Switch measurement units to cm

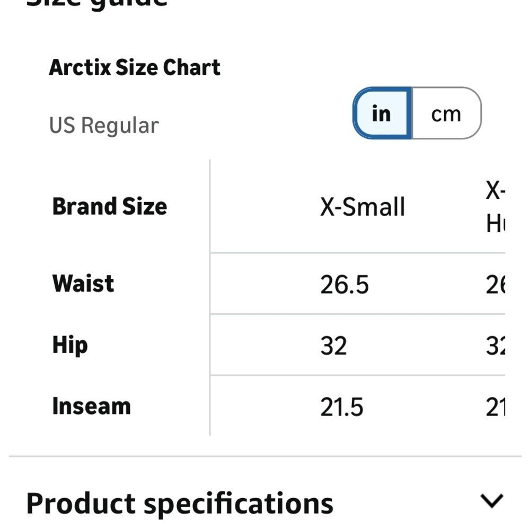click(446, 113)
